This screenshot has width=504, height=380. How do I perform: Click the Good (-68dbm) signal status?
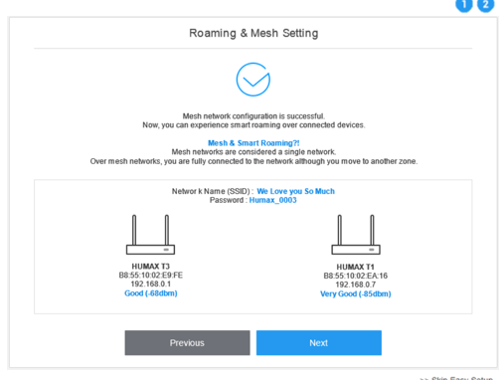click(151, 293)
